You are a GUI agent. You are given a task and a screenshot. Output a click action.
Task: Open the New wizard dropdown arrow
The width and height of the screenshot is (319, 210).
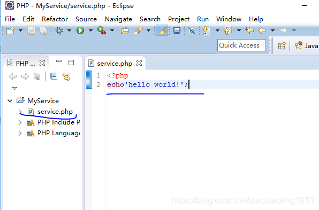click(20, 30)
